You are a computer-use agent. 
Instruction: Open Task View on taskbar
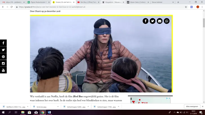click(16, 112)
